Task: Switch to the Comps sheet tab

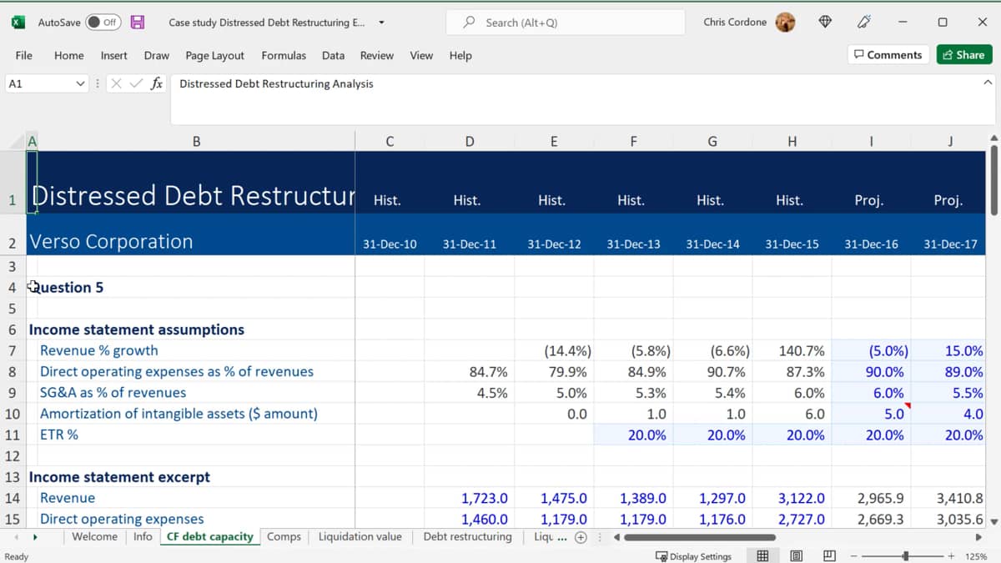Action: [284, 536]
